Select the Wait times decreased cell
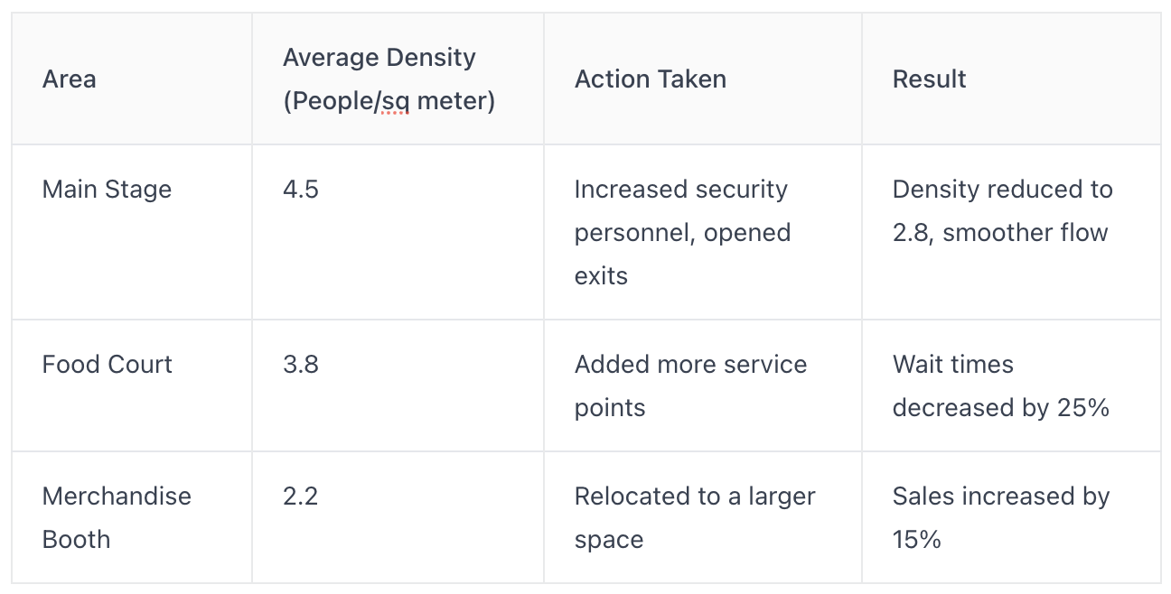Viewport: 1171px width, 594px height. [1011, 385]
